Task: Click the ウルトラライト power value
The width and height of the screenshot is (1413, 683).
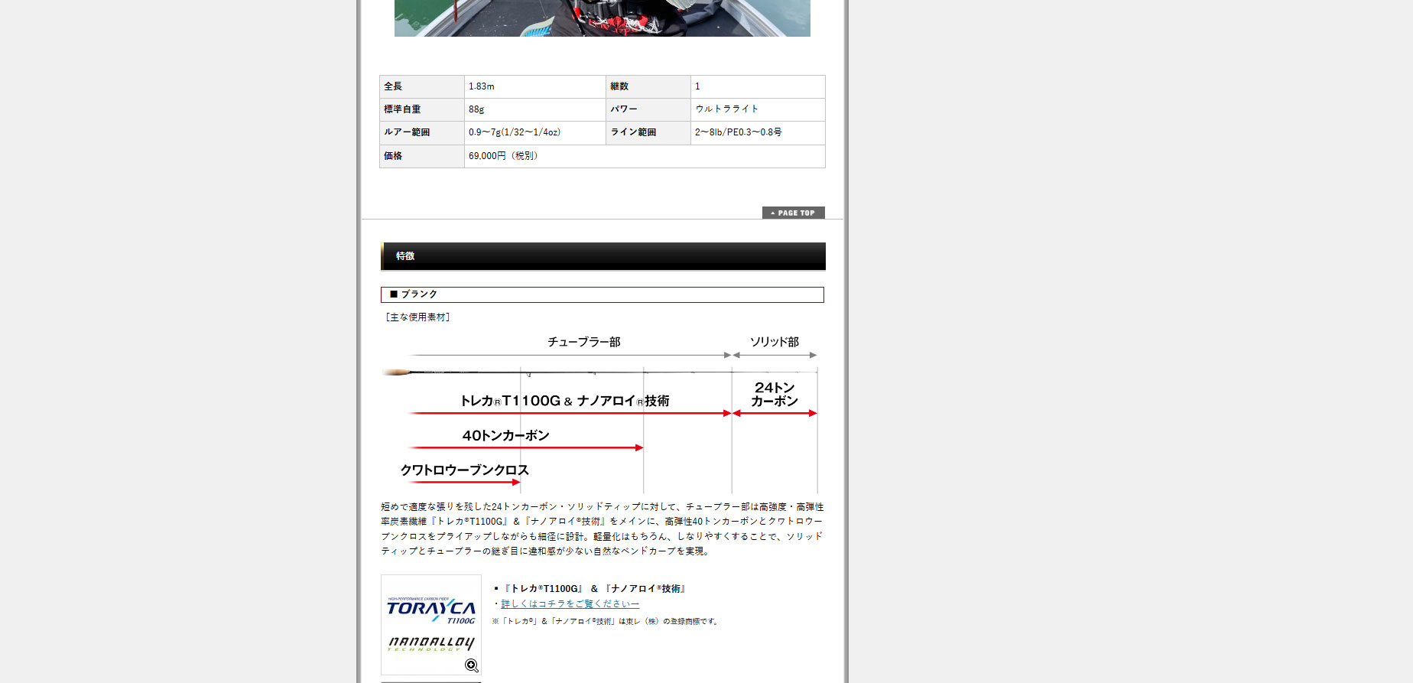Action: [x=726, y=109]
